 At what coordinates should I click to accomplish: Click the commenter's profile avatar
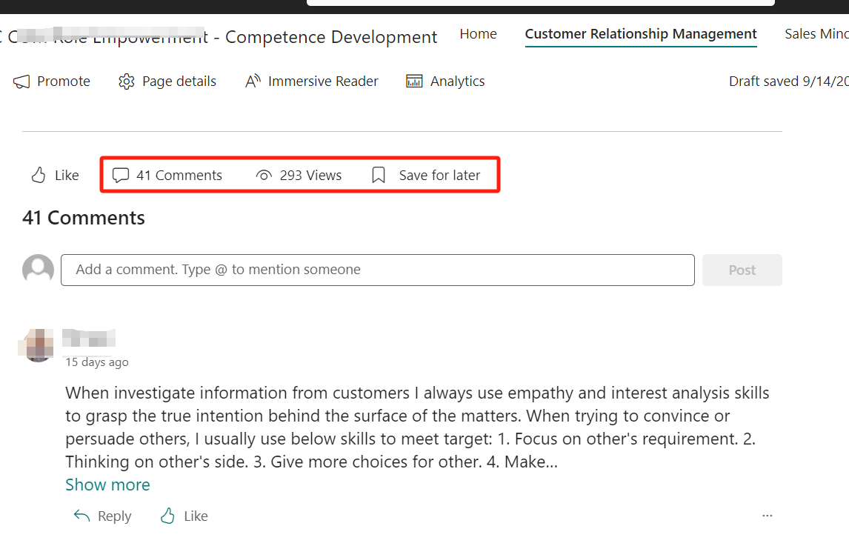(37, 345)
